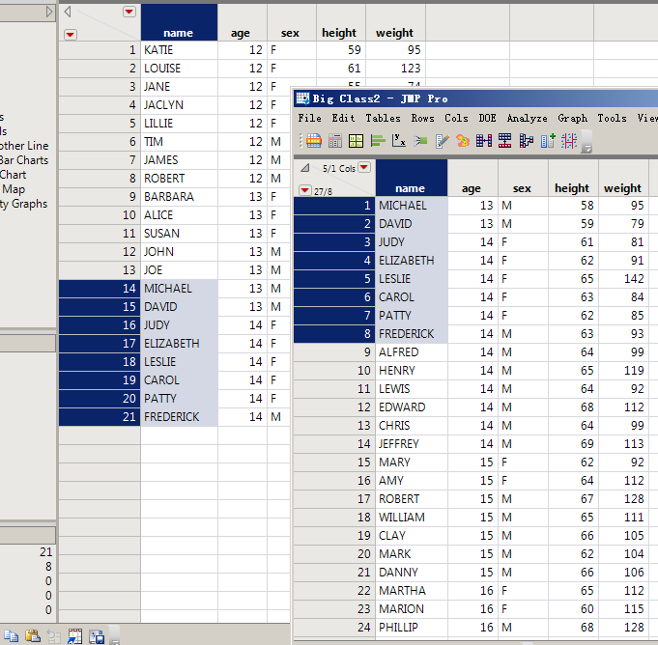Click the first data table icon in Big Class2 toolbar
The width and height of the screenshot is (658, 645).
coord(314,141)
